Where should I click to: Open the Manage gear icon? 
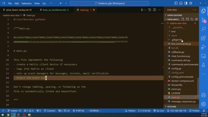point(203,104)
